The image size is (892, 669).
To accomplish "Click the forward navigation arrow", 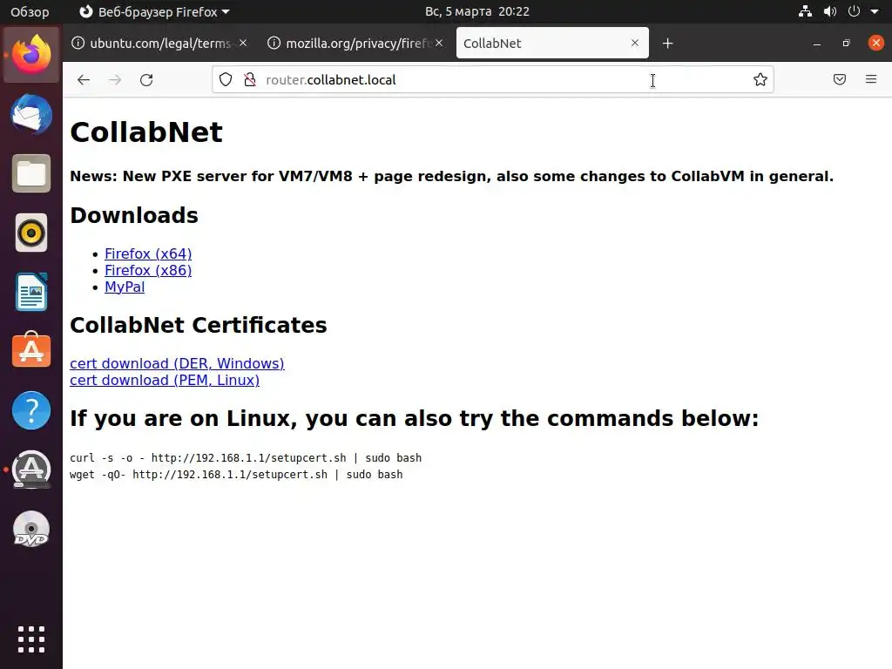I will click(x=115, y=79).
